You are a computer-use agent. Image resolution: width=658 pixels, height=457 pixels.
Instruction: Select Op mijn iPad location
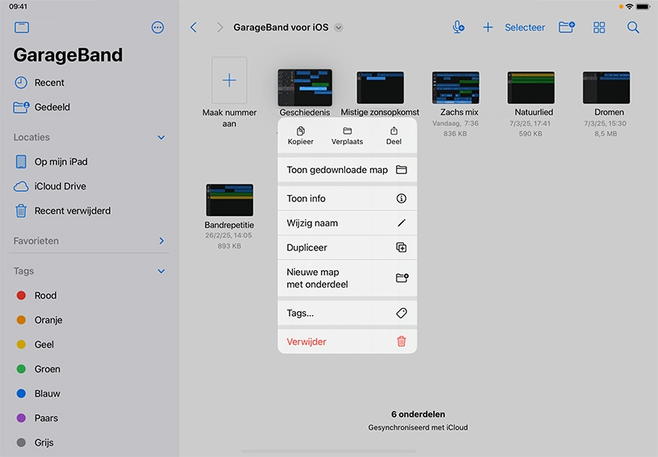(89, 161)
